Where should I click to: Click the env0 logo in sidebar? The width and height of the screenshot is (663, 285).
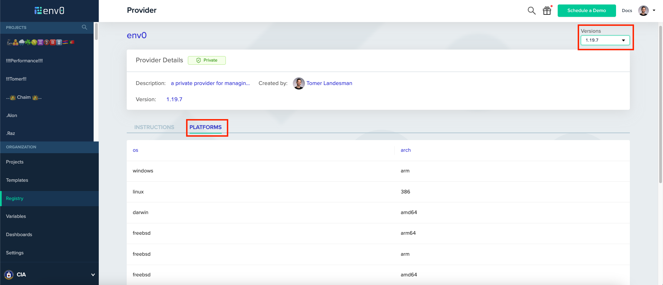coord(49,11)
